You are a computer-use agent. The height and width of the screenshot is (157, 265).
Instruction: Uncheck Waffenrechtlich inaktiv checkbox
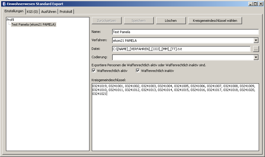(138, 71)
